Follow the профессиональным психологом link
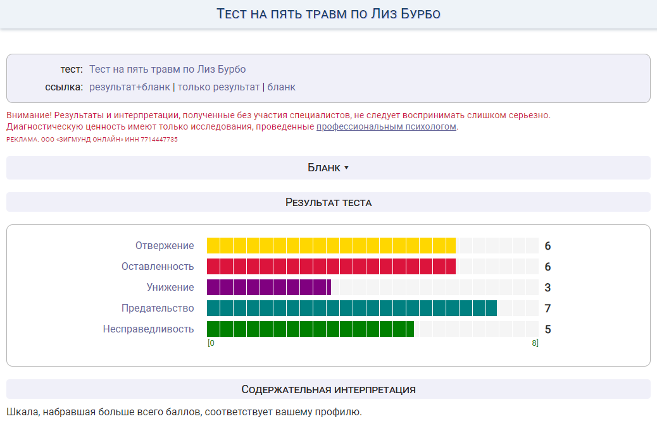 386,126
